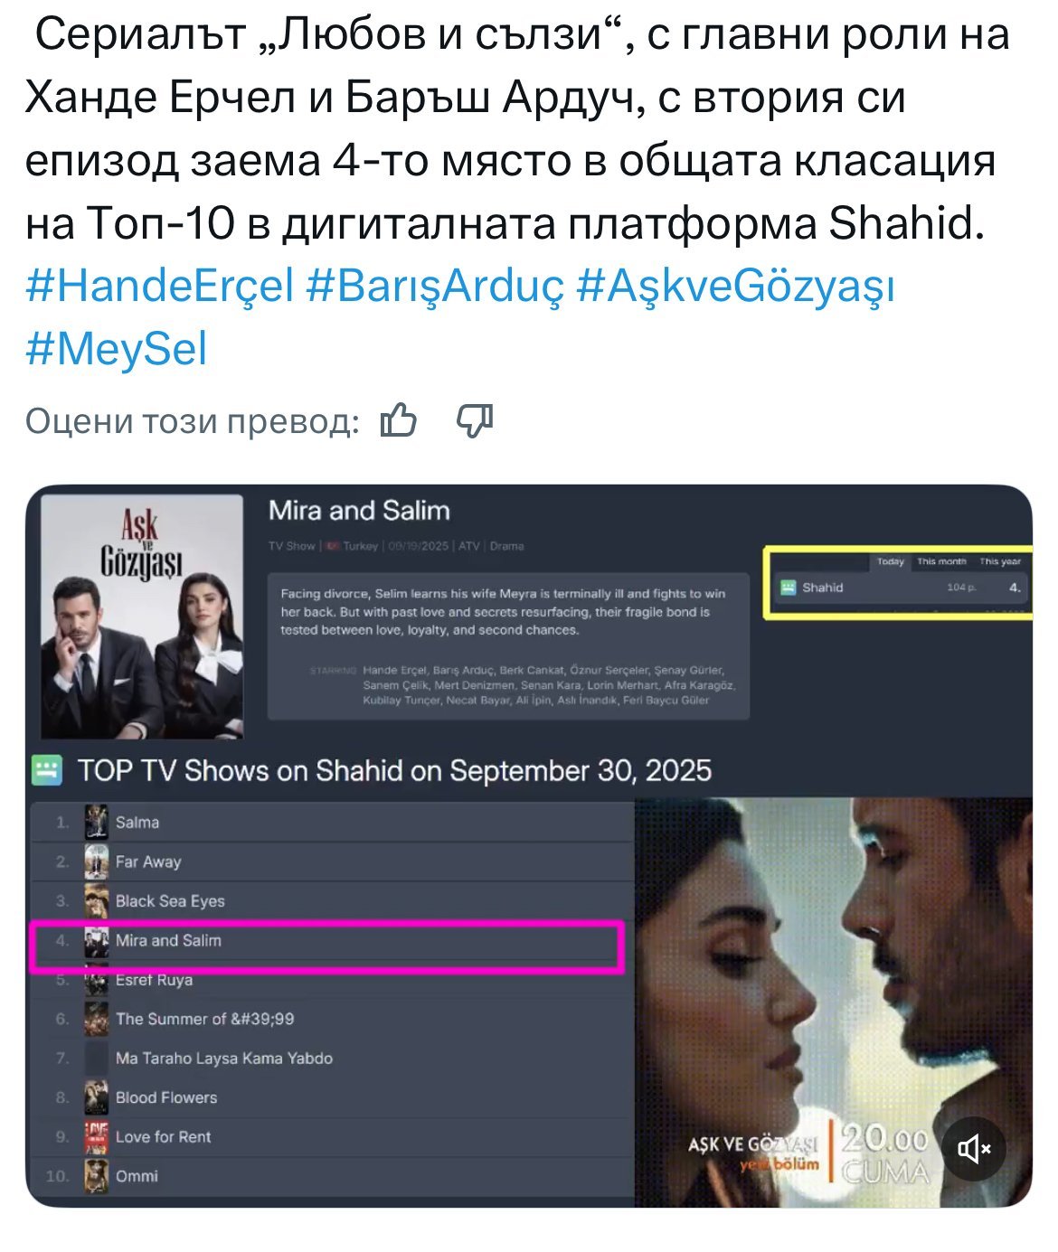This screenshot has height=1252, width=1058.
Task: Tap the thumbs up translation rating icon
Action: pyautogui.click(x=398, y=421)
